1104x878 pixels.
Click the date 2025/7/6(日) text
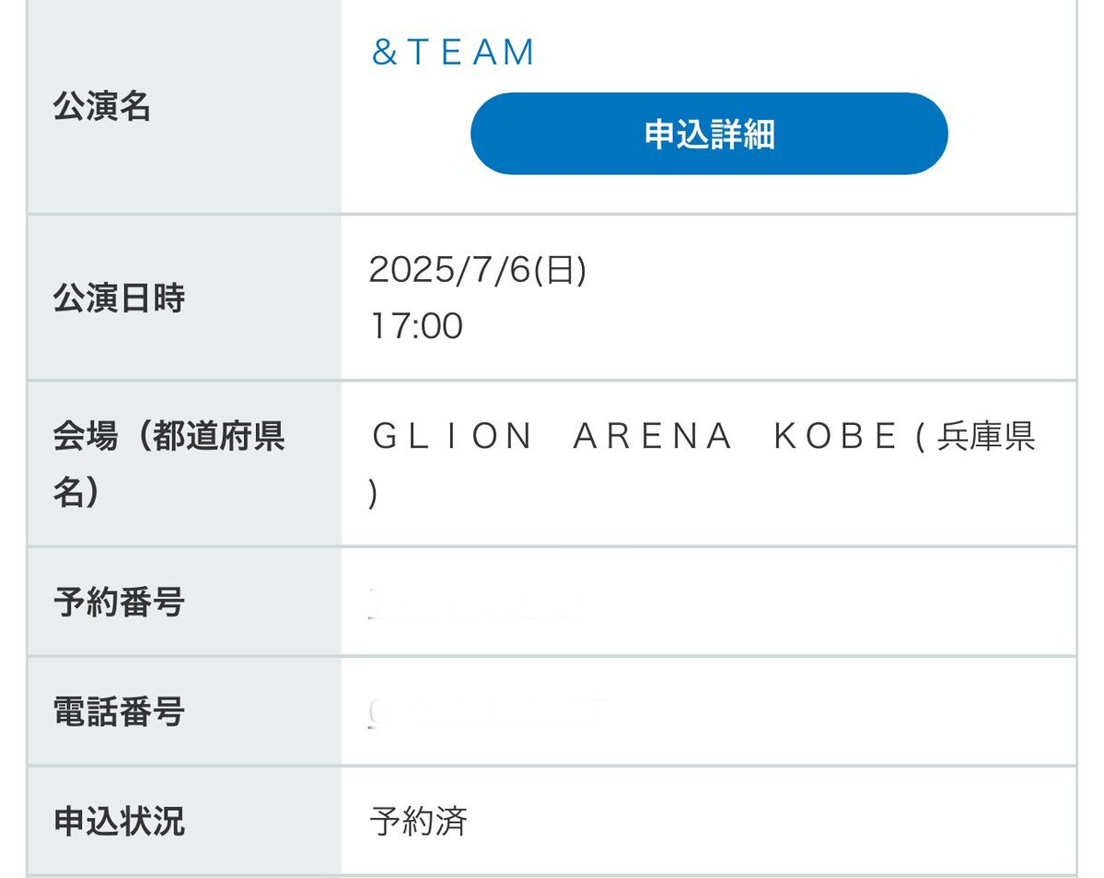tap(477, 269)
